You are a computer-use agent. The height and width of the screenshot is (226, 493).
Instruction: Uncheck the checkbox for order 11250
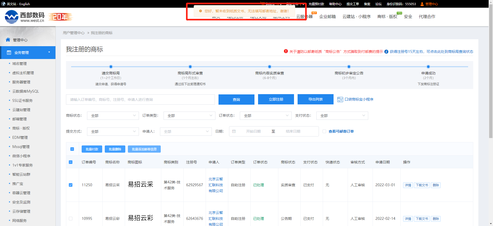(x=71, y=185)
